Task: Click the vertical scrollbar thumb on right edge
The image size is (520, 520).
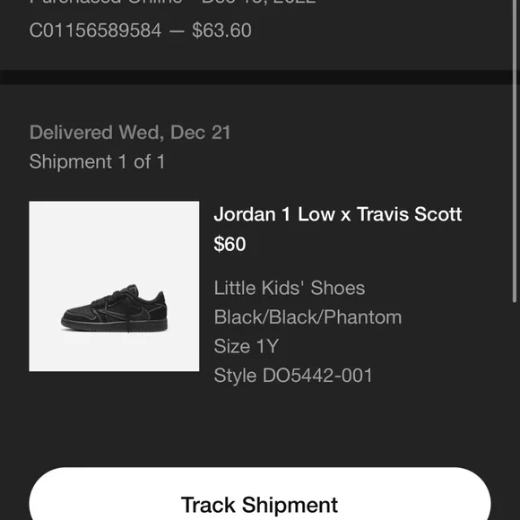Action: pyautogui.click(x=515, y=151)
